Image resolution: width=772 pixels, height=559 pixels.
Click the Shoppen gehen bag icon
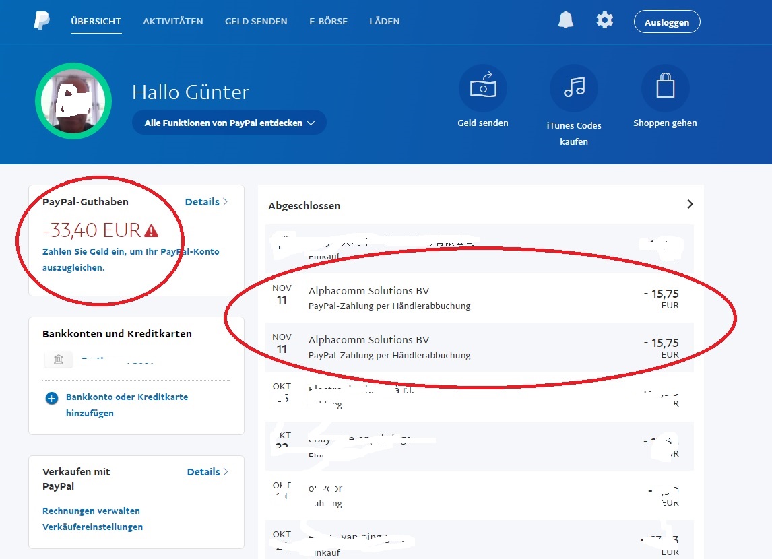click(665, 88)
